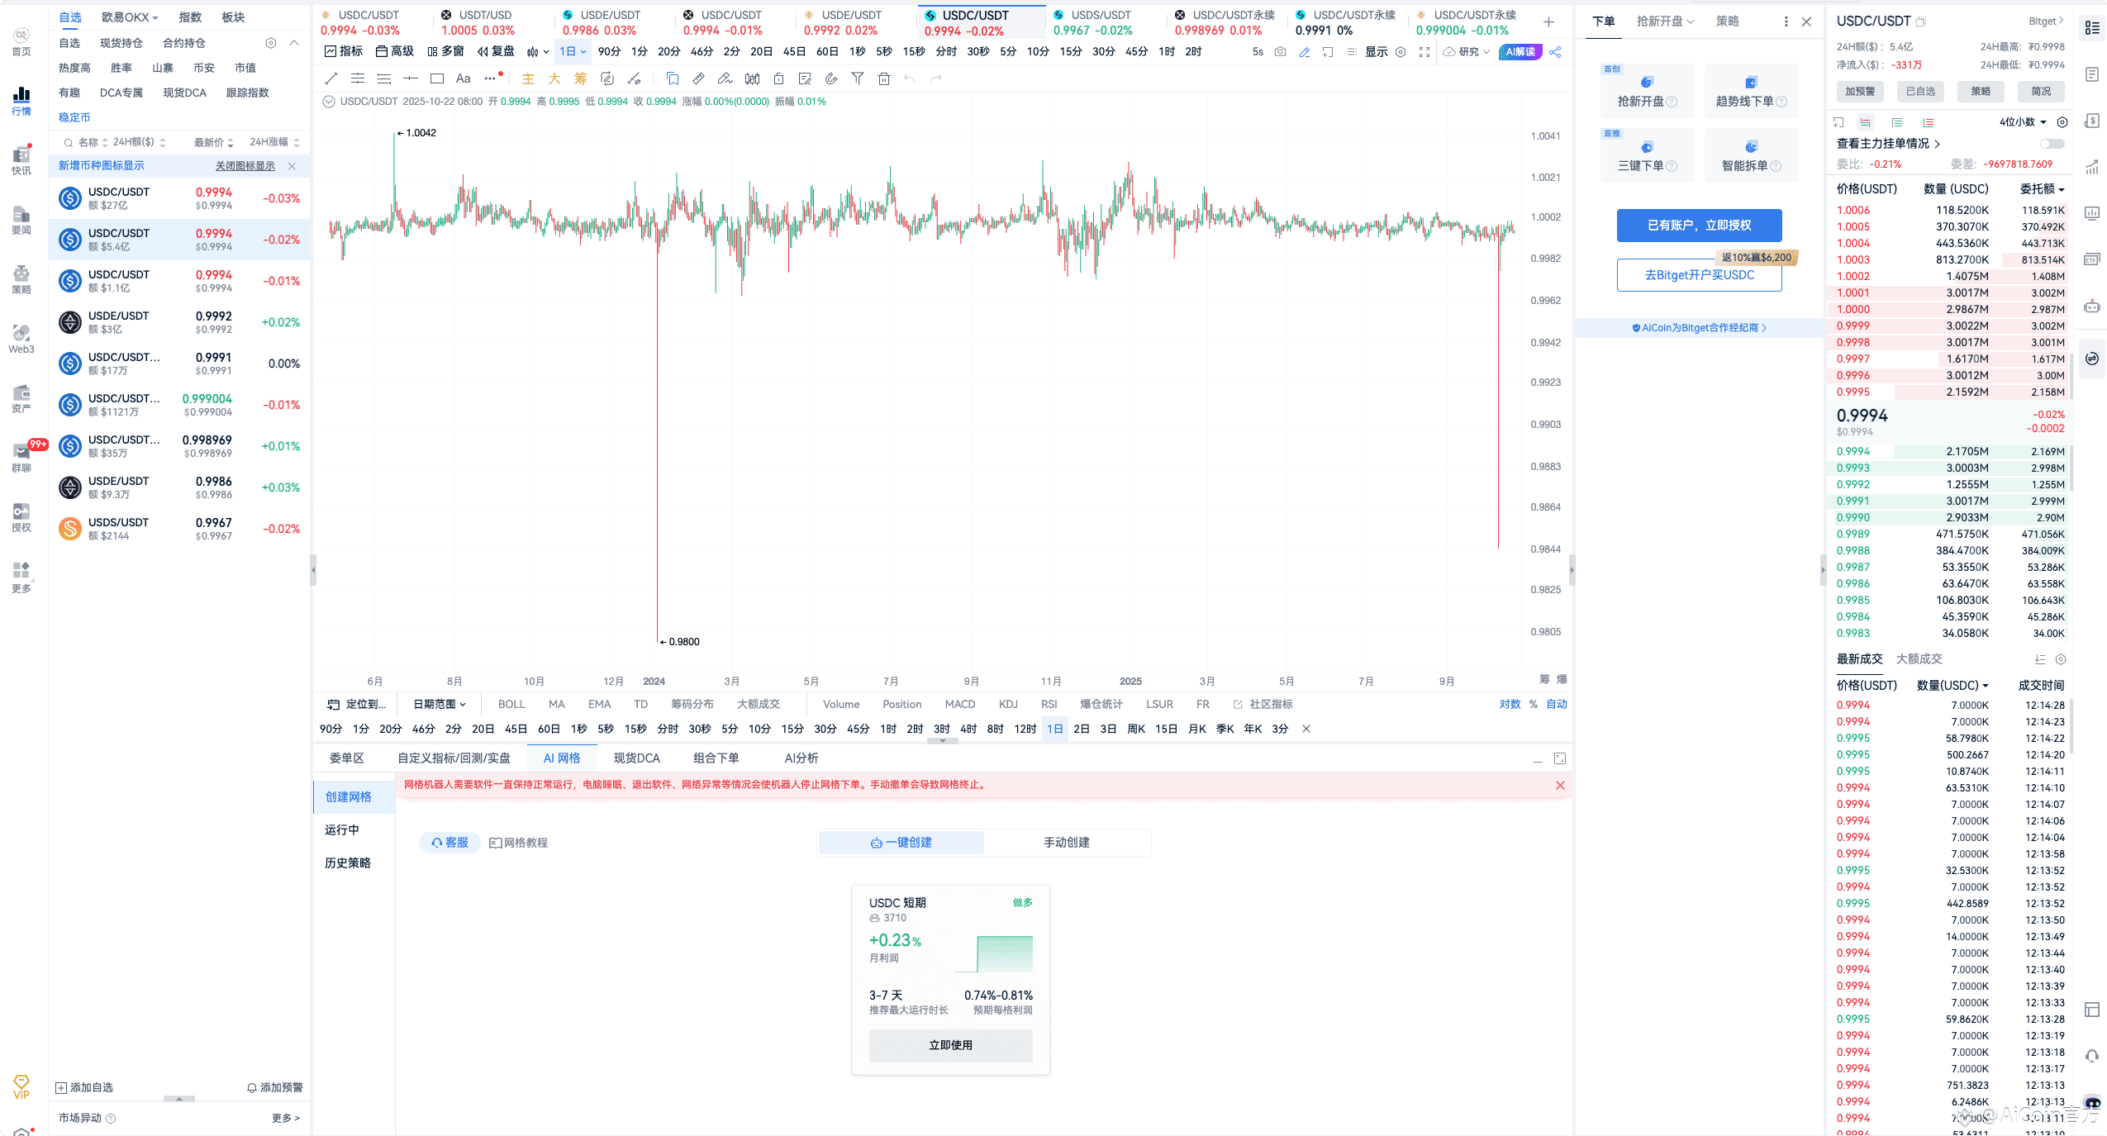Switch to 现货DCA tab
Screen dimensions: 2107x1136
coord(636,758)
